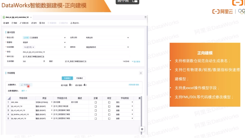Remove the 1d (近1天) time period tag
Image resolution: width=245 pixels, height=138 pixels.
click(33, 47)
